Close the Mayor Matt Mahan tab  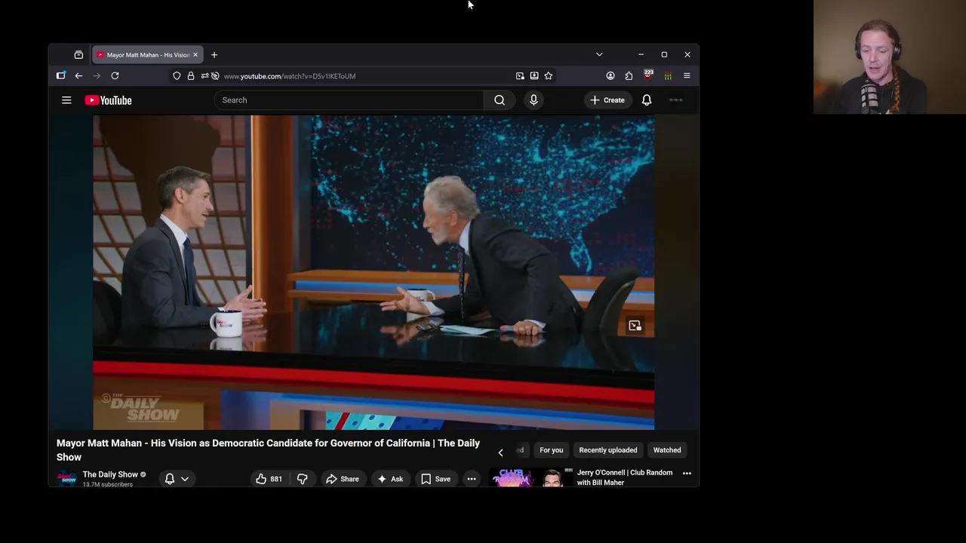pos(195,55)
